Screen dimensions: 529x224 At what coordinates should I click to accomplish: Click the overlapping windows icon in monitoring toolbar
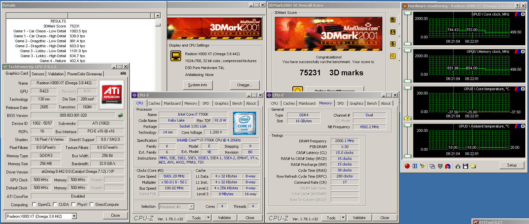(x=432, y=166)
